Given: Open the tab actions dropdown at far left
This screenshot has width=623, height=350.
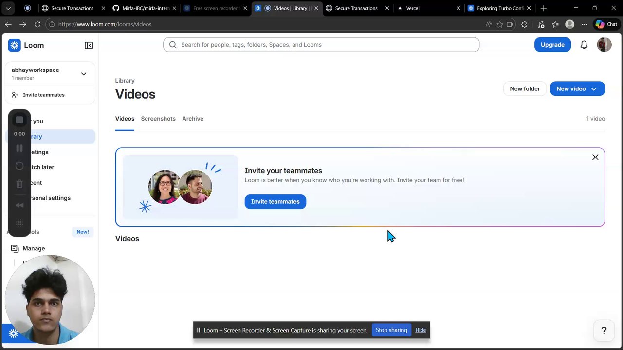Looking at the screenshot, I should point(8,8).
